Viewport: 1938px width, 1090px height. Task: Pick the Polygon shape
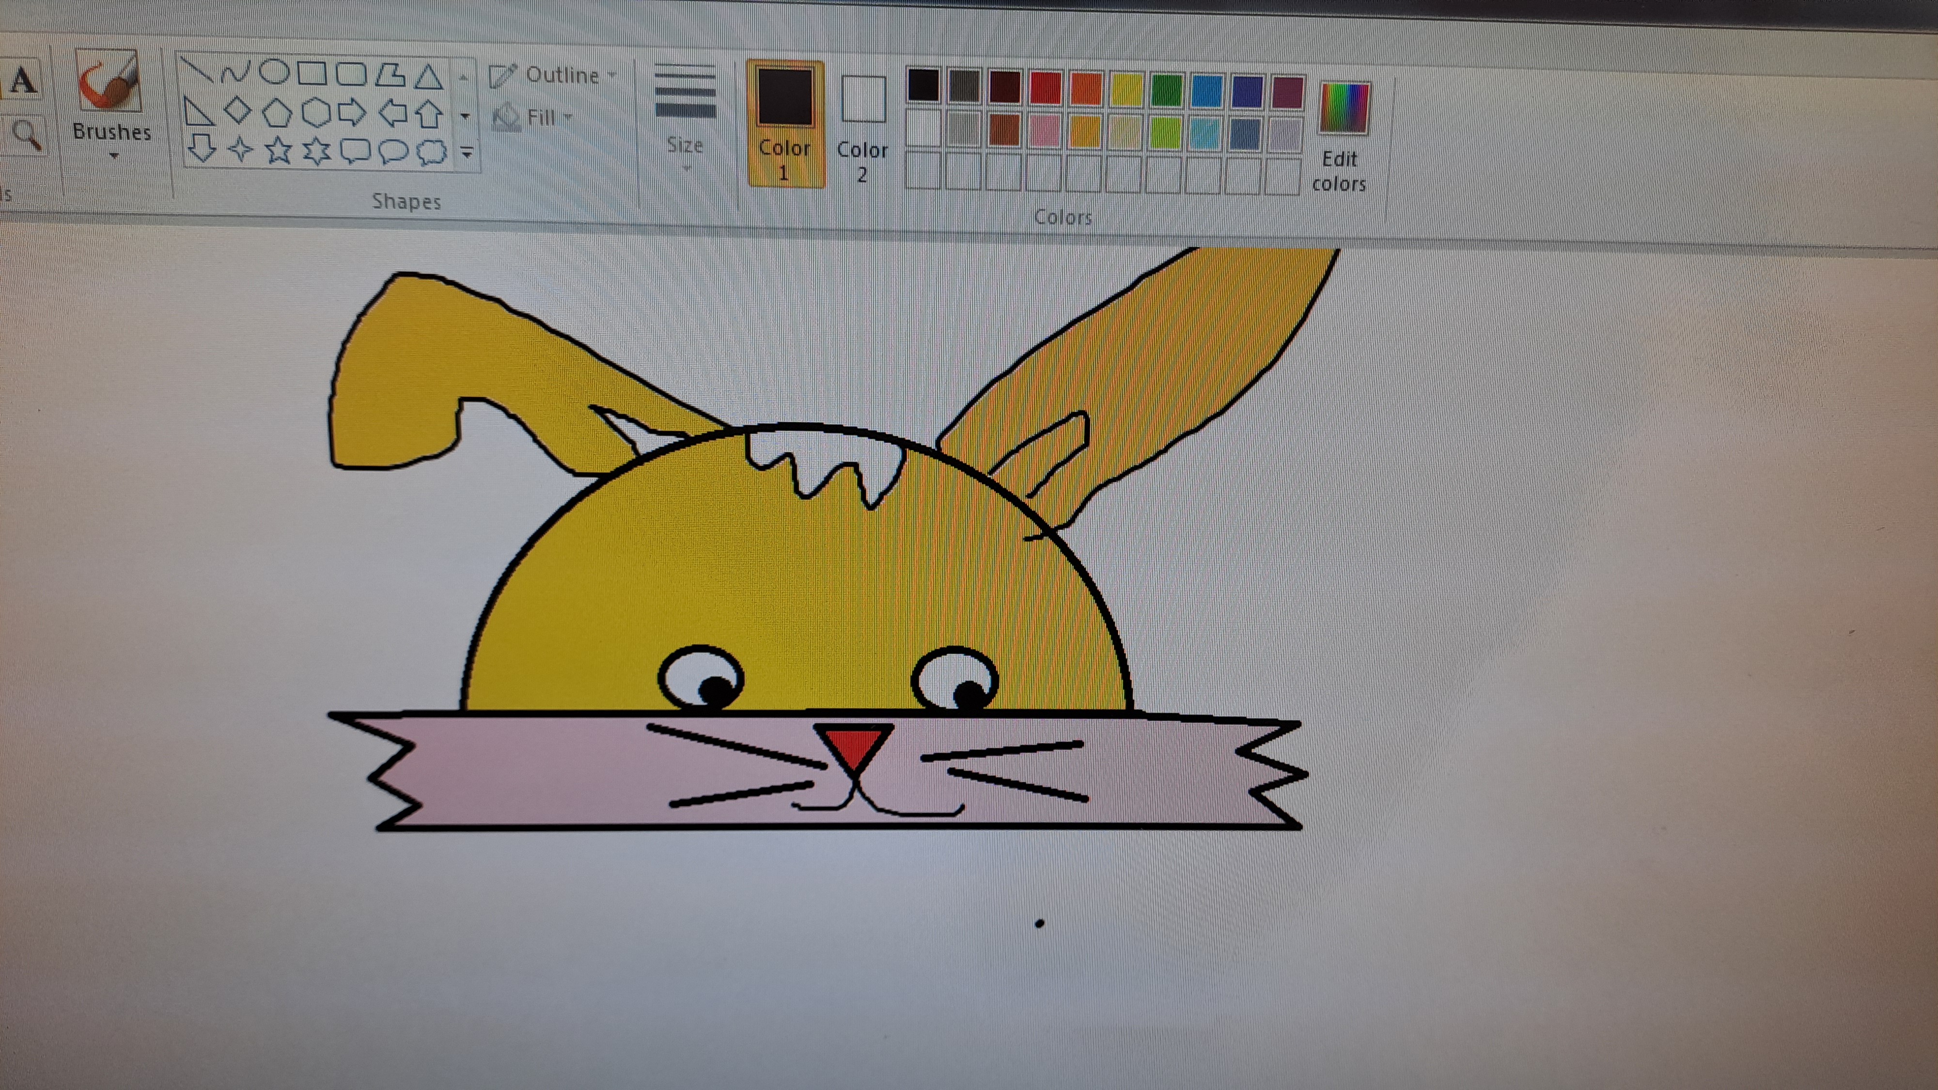390,75
